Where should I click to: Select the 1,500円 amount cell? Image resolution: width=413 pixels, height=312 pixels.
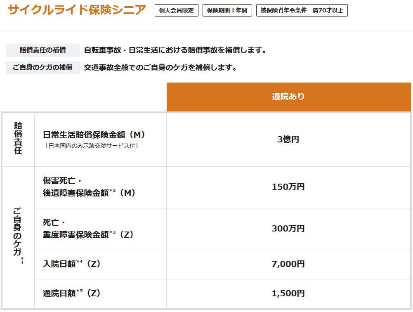288,293
